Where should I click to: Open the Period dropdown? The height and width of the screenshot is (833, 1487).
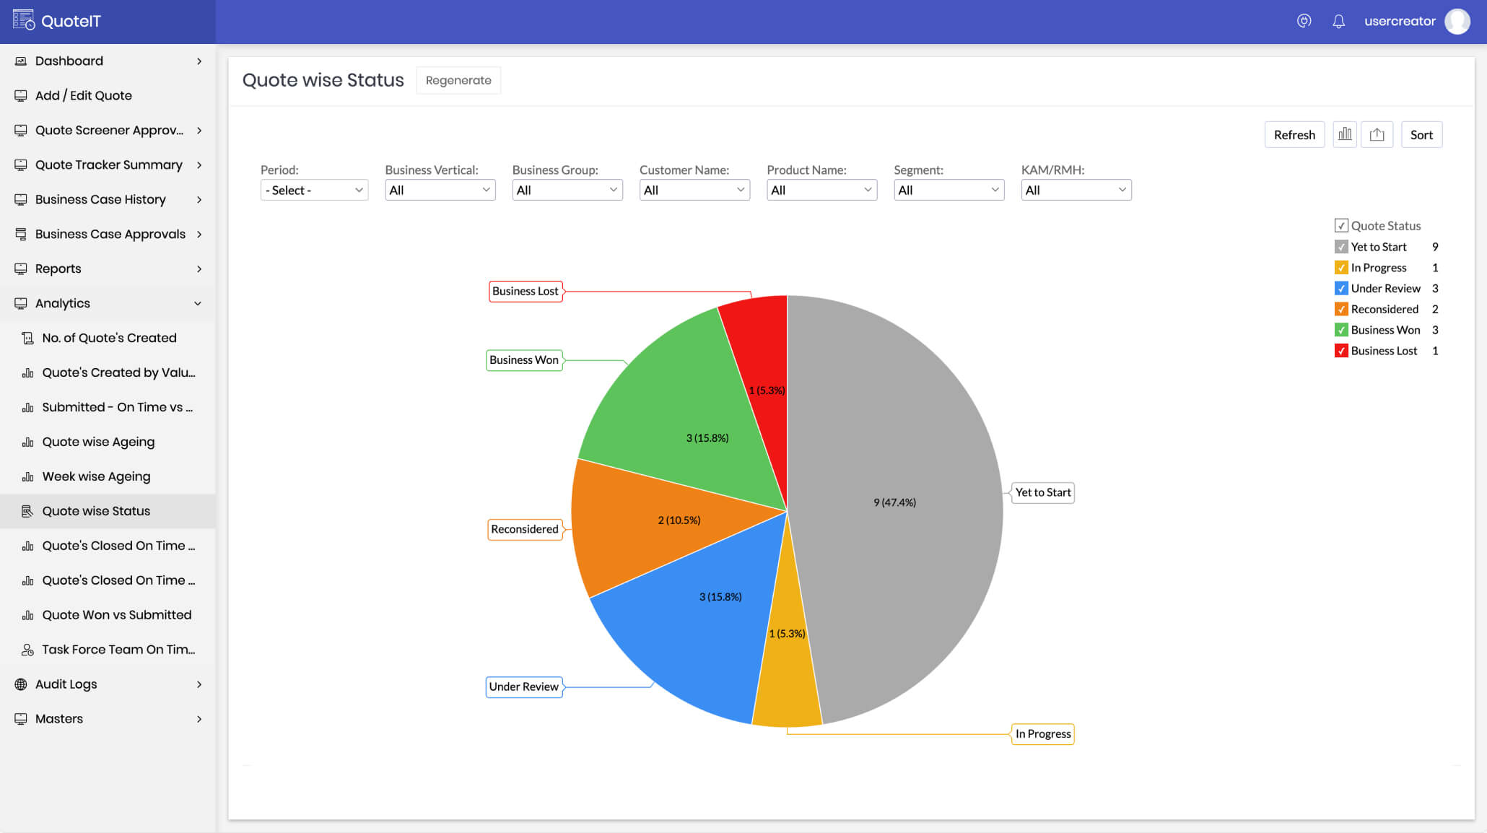(x=314, y=191)
